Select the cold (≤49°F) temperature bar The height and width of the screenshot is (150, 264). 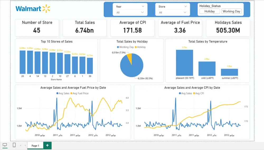pos(207,69)
